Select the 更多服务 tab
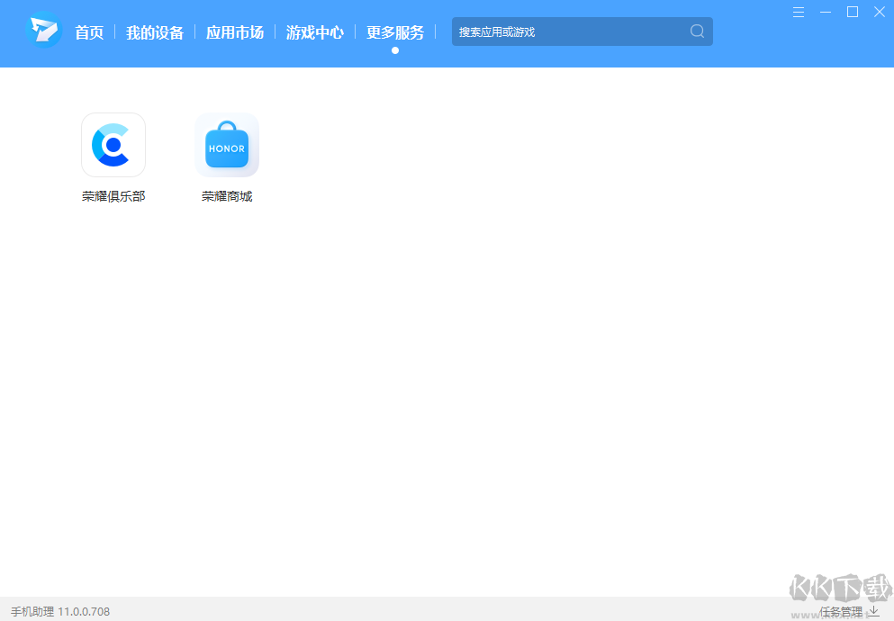Viewport: 894px width, 621px height. pyautogui.click(x=395, y=32)
